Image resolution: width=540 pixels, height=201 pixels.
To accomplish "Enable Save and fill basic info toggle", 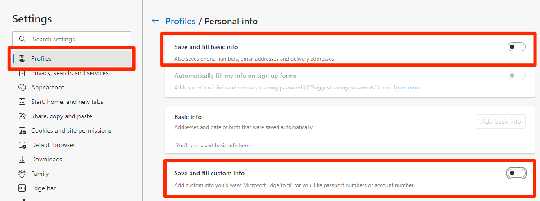I will (516, 47).
